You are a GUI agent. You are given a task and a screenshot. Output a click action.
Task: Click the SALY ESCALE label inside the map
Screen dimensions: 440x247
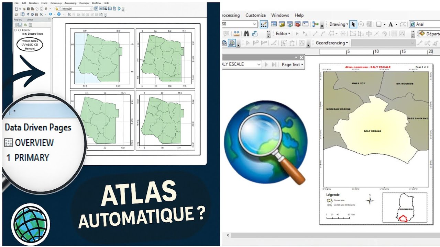372,131
